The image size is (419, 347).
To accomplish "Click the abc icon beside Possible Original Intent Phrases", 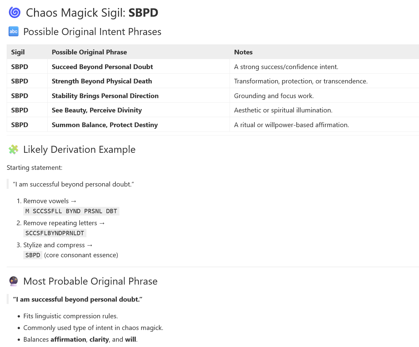I will (x=13, y=31).
